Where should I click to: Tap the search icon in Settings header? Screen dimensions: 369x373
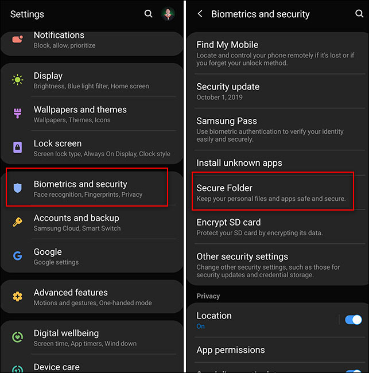tap(148, 14)
